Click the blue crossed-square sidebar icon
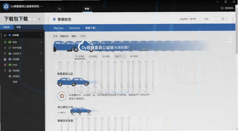238x131 pixels. (10, 59)
